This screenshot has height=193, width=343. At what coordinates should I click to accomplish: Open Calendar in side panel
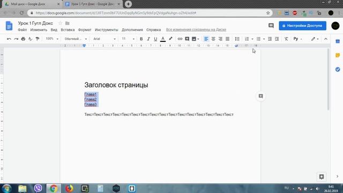point(338,41)
